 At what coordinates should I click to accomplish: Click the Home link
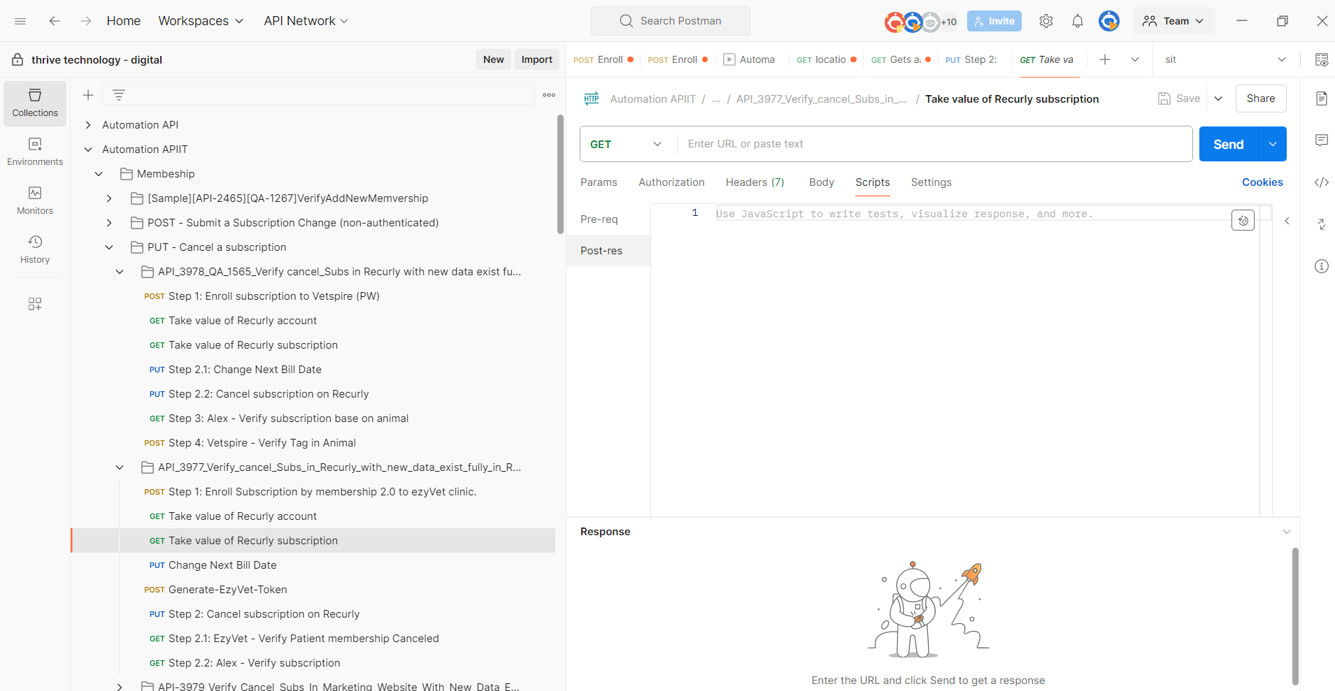[x=124, y=21]
